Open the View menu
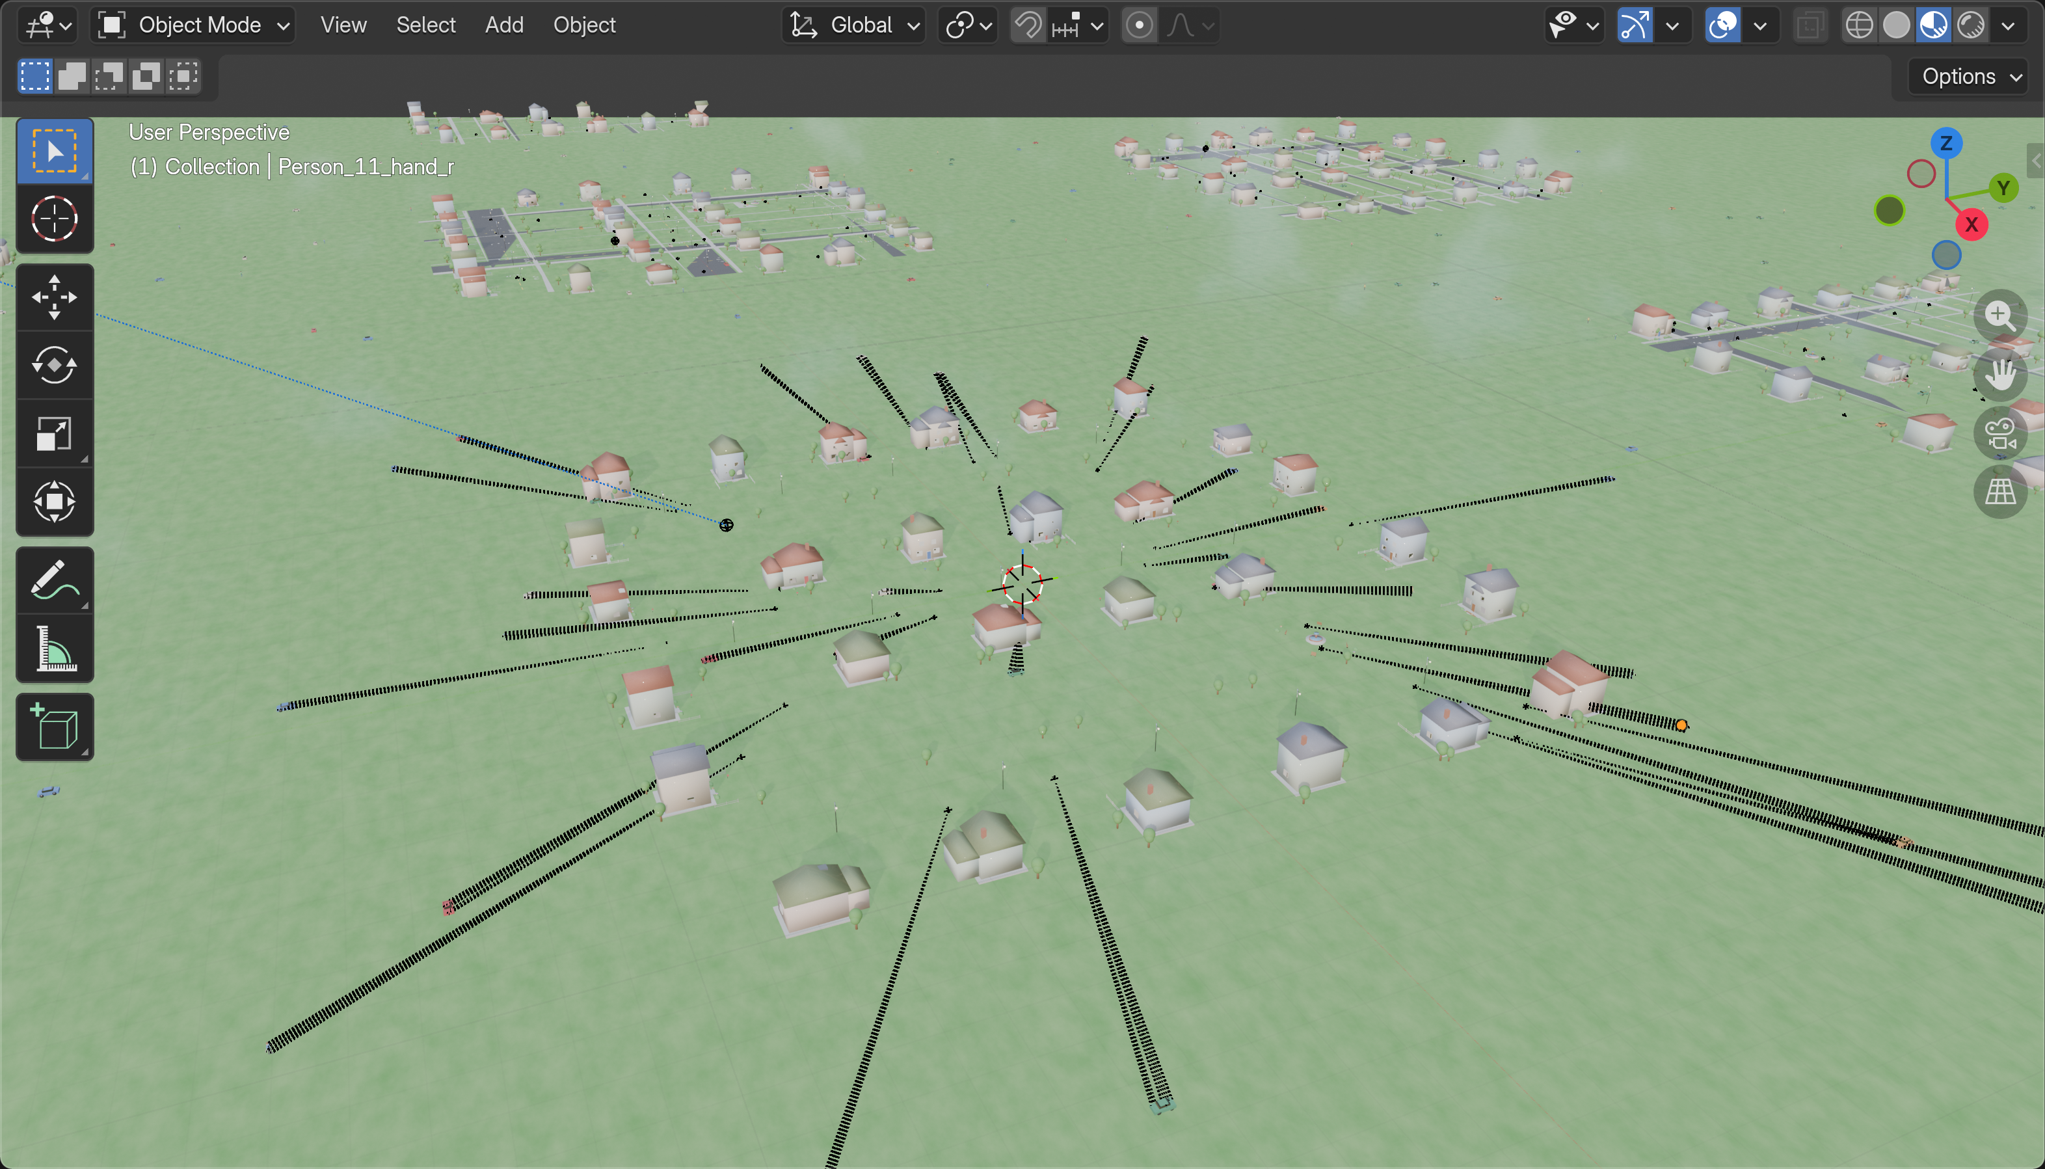 tap(343, 25)
